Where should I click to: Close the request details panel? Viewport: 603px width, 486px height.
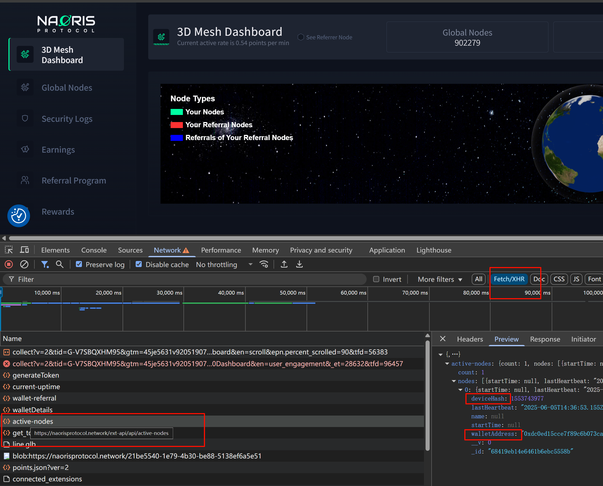pyautogui.click(x=443, y=339)
